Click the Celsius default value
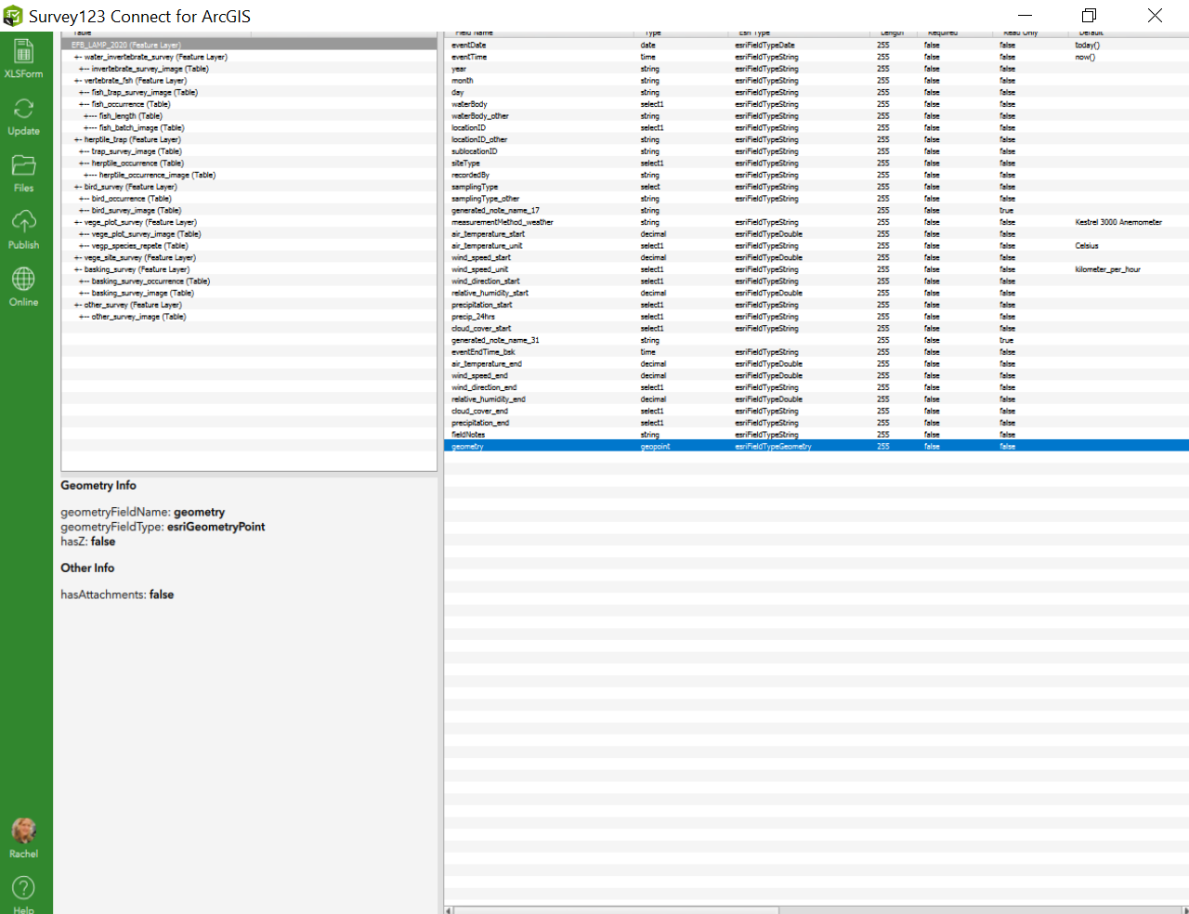Image resolution: width=1189 pixels, height=914 pixels. point(1087,246)
